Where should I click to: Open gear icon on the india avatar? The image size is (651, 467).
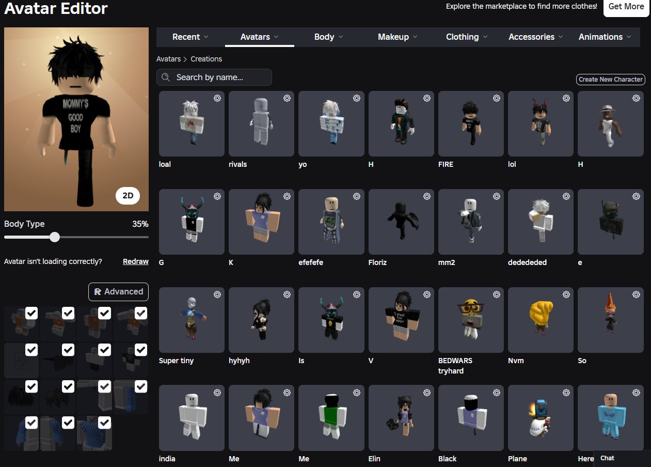coord(217,393)
